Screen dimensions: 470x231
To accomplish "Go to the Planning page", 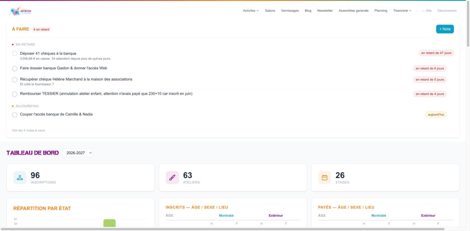I will pos(381,10).
